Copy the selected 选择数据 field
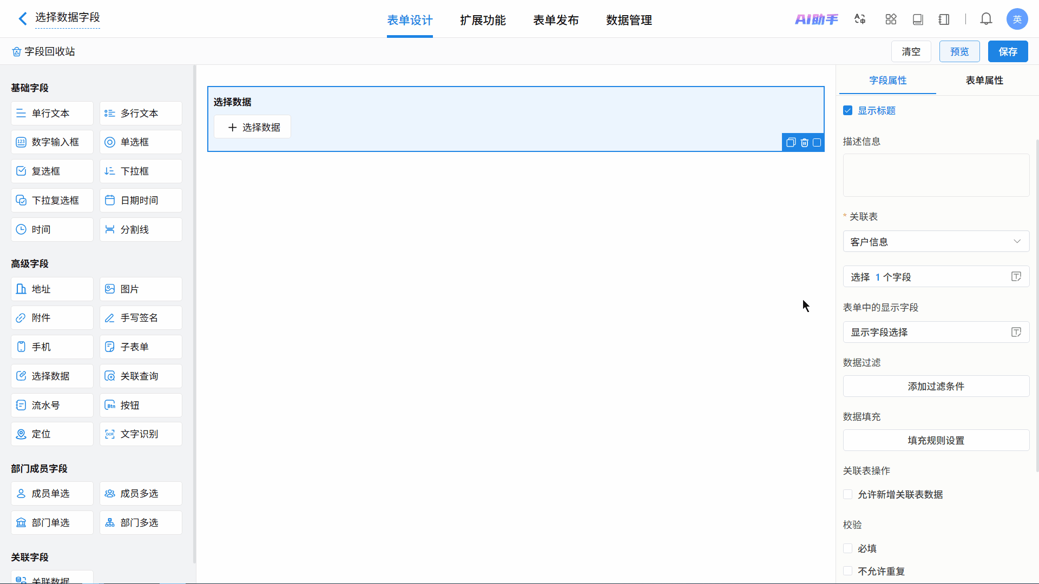 coord(791,143)
